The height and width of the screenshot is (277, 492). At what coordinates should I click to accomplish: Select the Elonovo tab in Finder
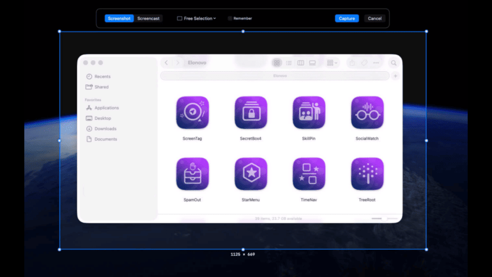point(275,76)
